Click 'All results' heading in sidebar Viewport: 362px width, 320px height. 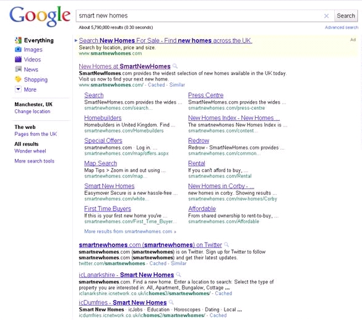tap(27, 144)
